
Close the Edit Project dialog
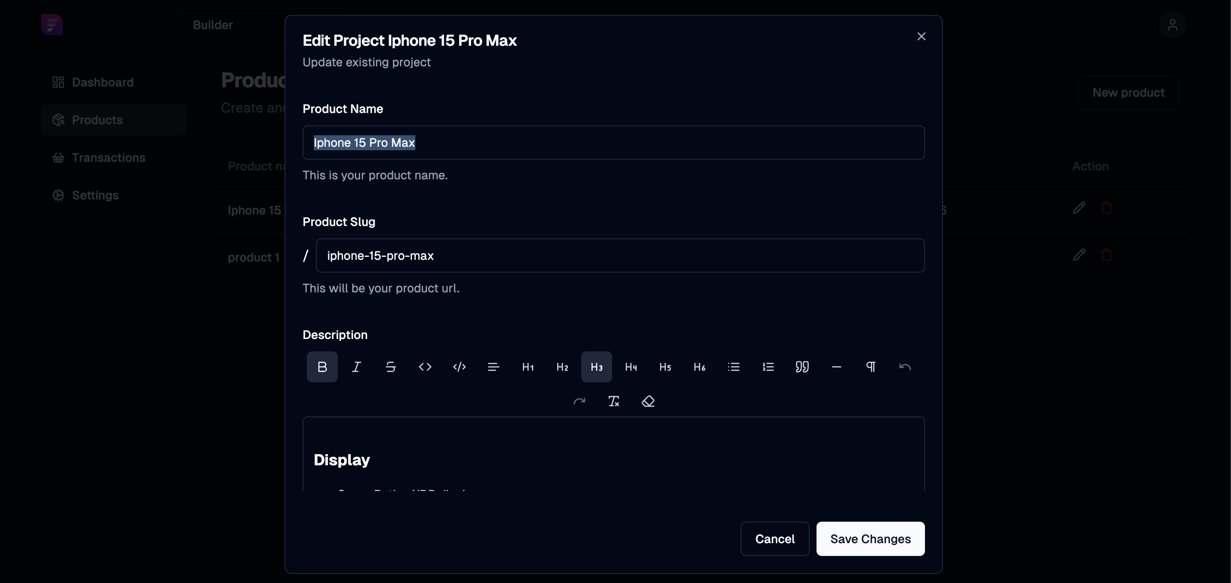coord(922,36)
